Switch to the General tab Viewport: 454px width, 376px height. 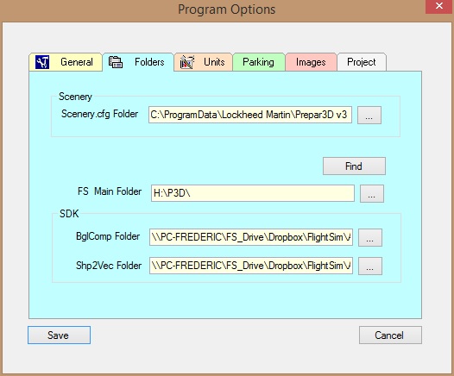click(66, 62)
